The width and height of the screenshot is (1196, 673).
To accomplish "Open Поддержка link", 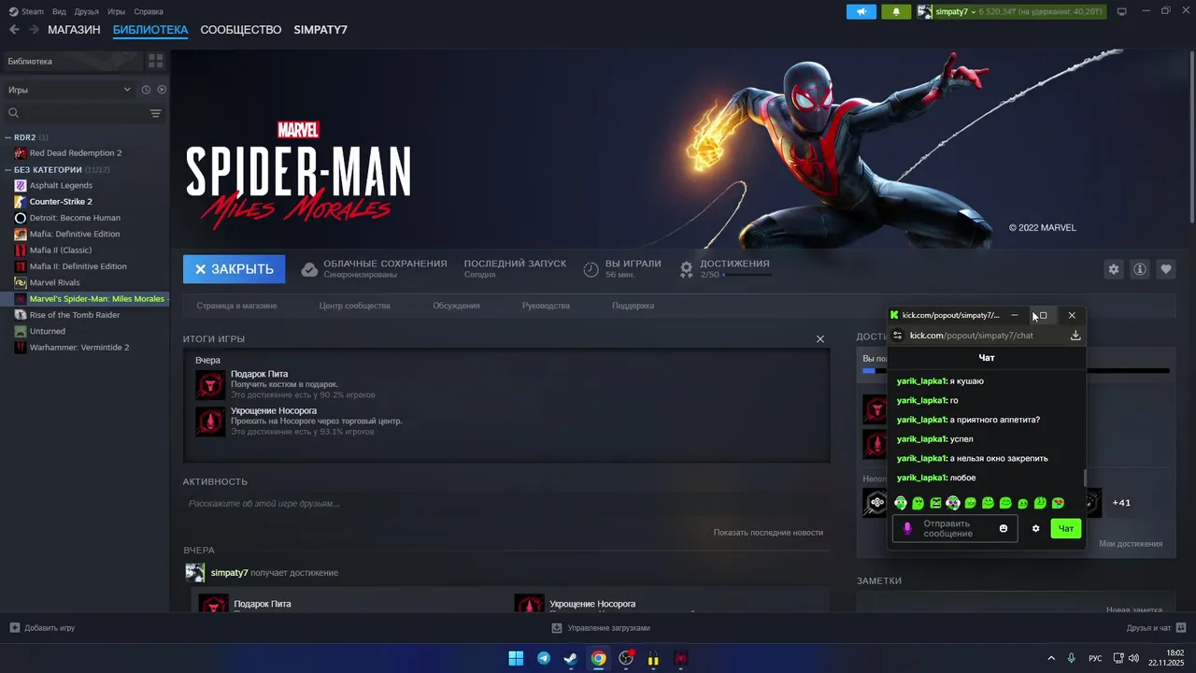I will [x=633, y=306].
